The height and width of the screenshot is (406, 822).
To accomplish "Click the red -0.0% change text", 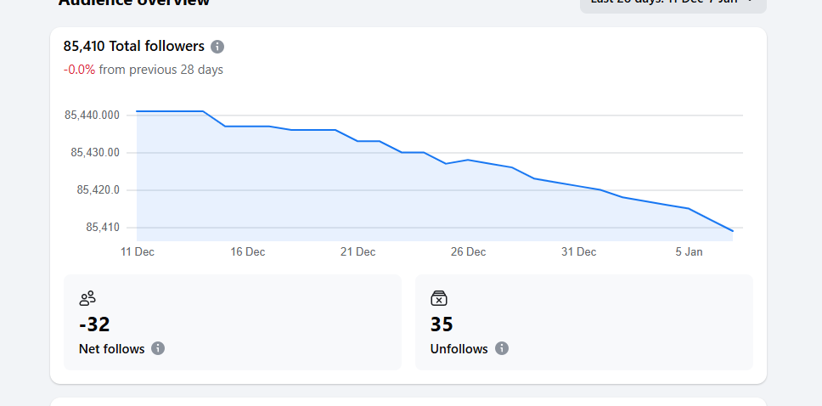I will [79, 70].
